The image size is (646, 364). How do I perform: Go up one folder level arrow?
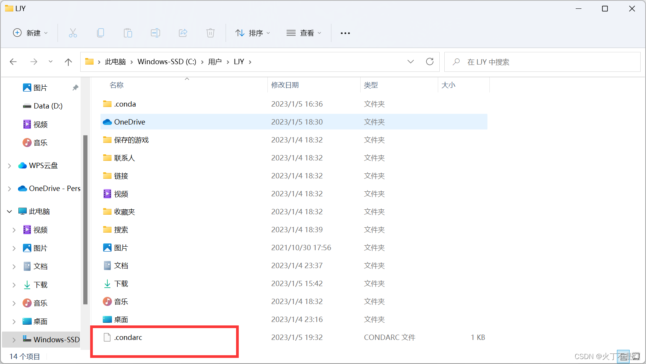(68, 62)
